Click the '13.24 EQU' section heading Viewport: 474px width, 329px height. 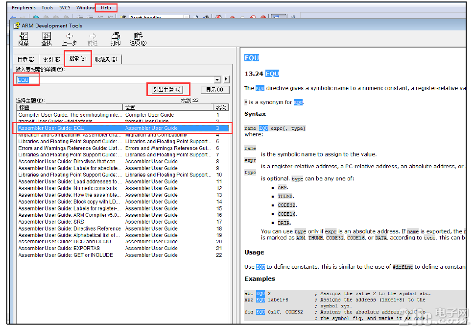[262, 74]
